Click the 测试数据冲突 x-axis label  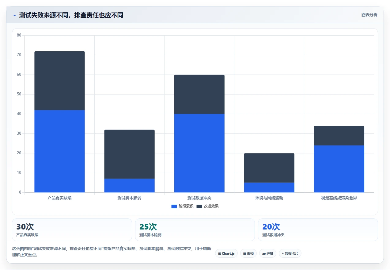tap(199, 198)
